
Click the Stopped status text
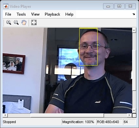point(9,122)
